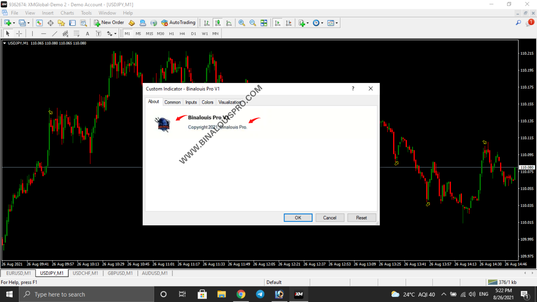Open the Profiles toolbar icon

point(22,23)
